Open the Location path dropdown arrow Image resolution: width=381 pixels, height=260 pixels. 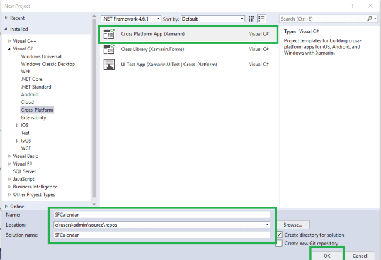point(267,225)
